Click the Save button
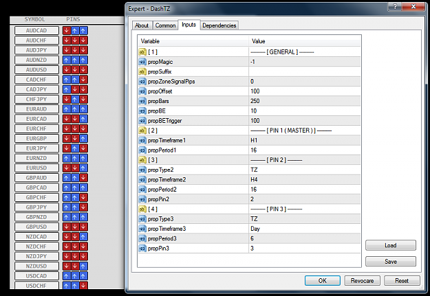This screenshot has height=296, width=430. pyautogui.click(x=391, y=262)
